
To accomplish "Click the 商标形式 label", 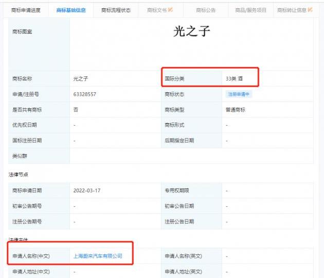I will (x=174, y=125).
